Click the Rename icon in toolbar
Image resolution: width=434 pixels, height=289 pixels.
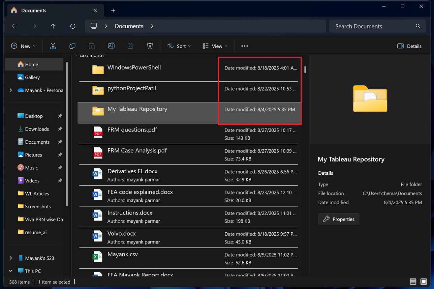111,46
